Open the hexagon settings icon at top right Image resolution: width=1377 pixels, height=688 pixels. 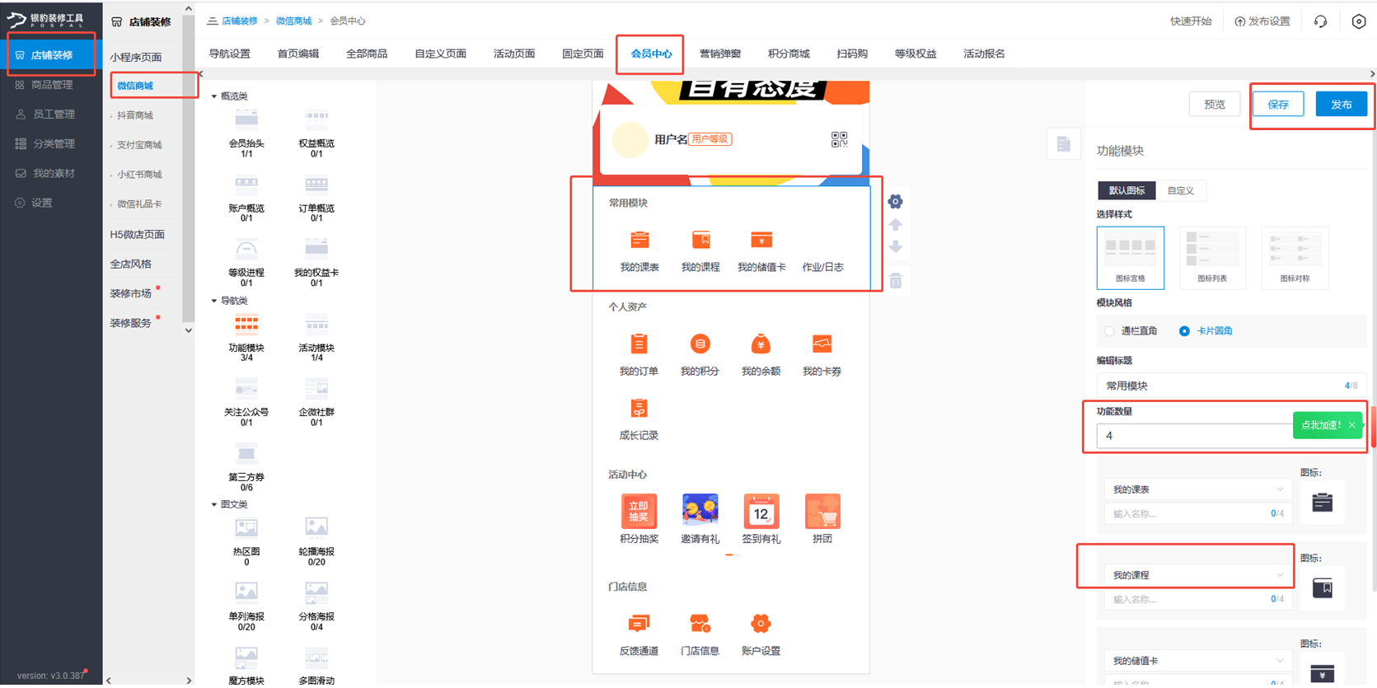1359,21
